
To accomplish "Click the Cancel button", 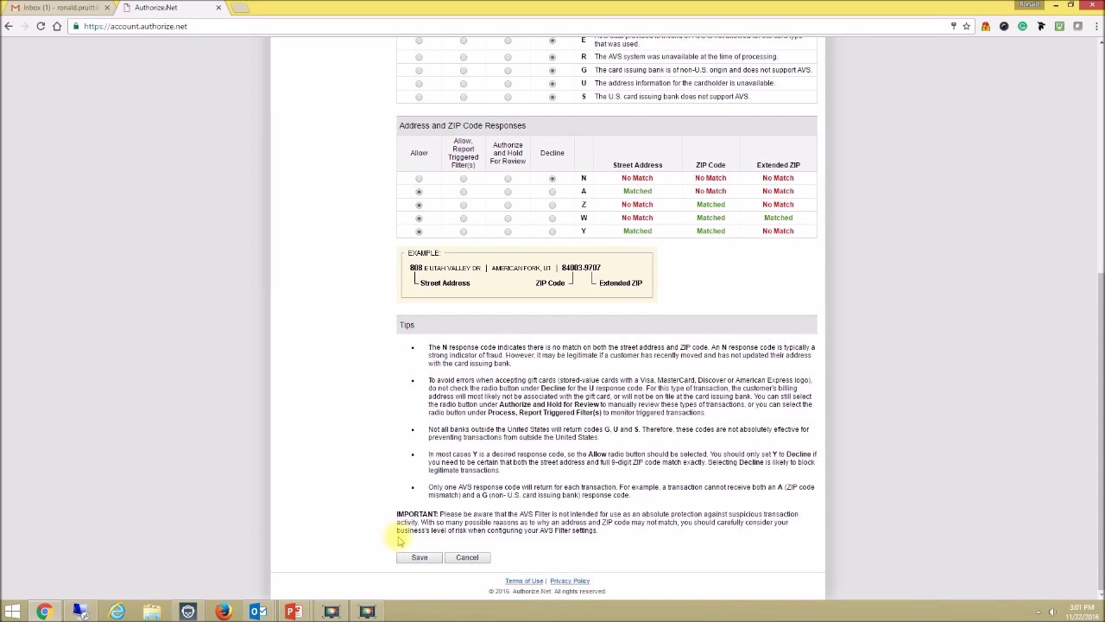I will [467, 557].
